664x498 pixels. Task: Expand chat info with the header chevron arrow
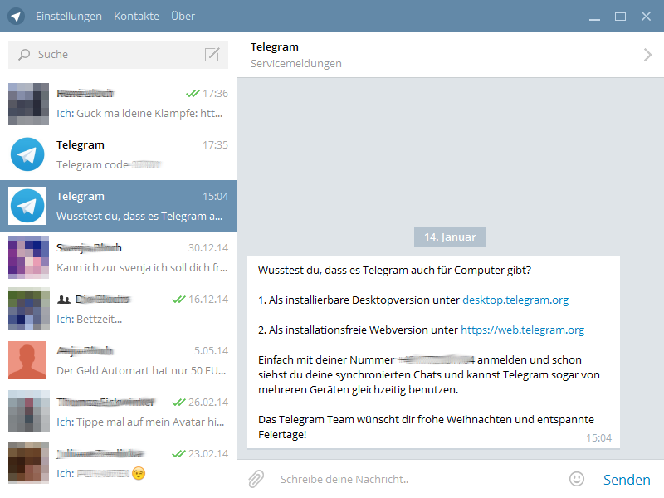[647, 55]
